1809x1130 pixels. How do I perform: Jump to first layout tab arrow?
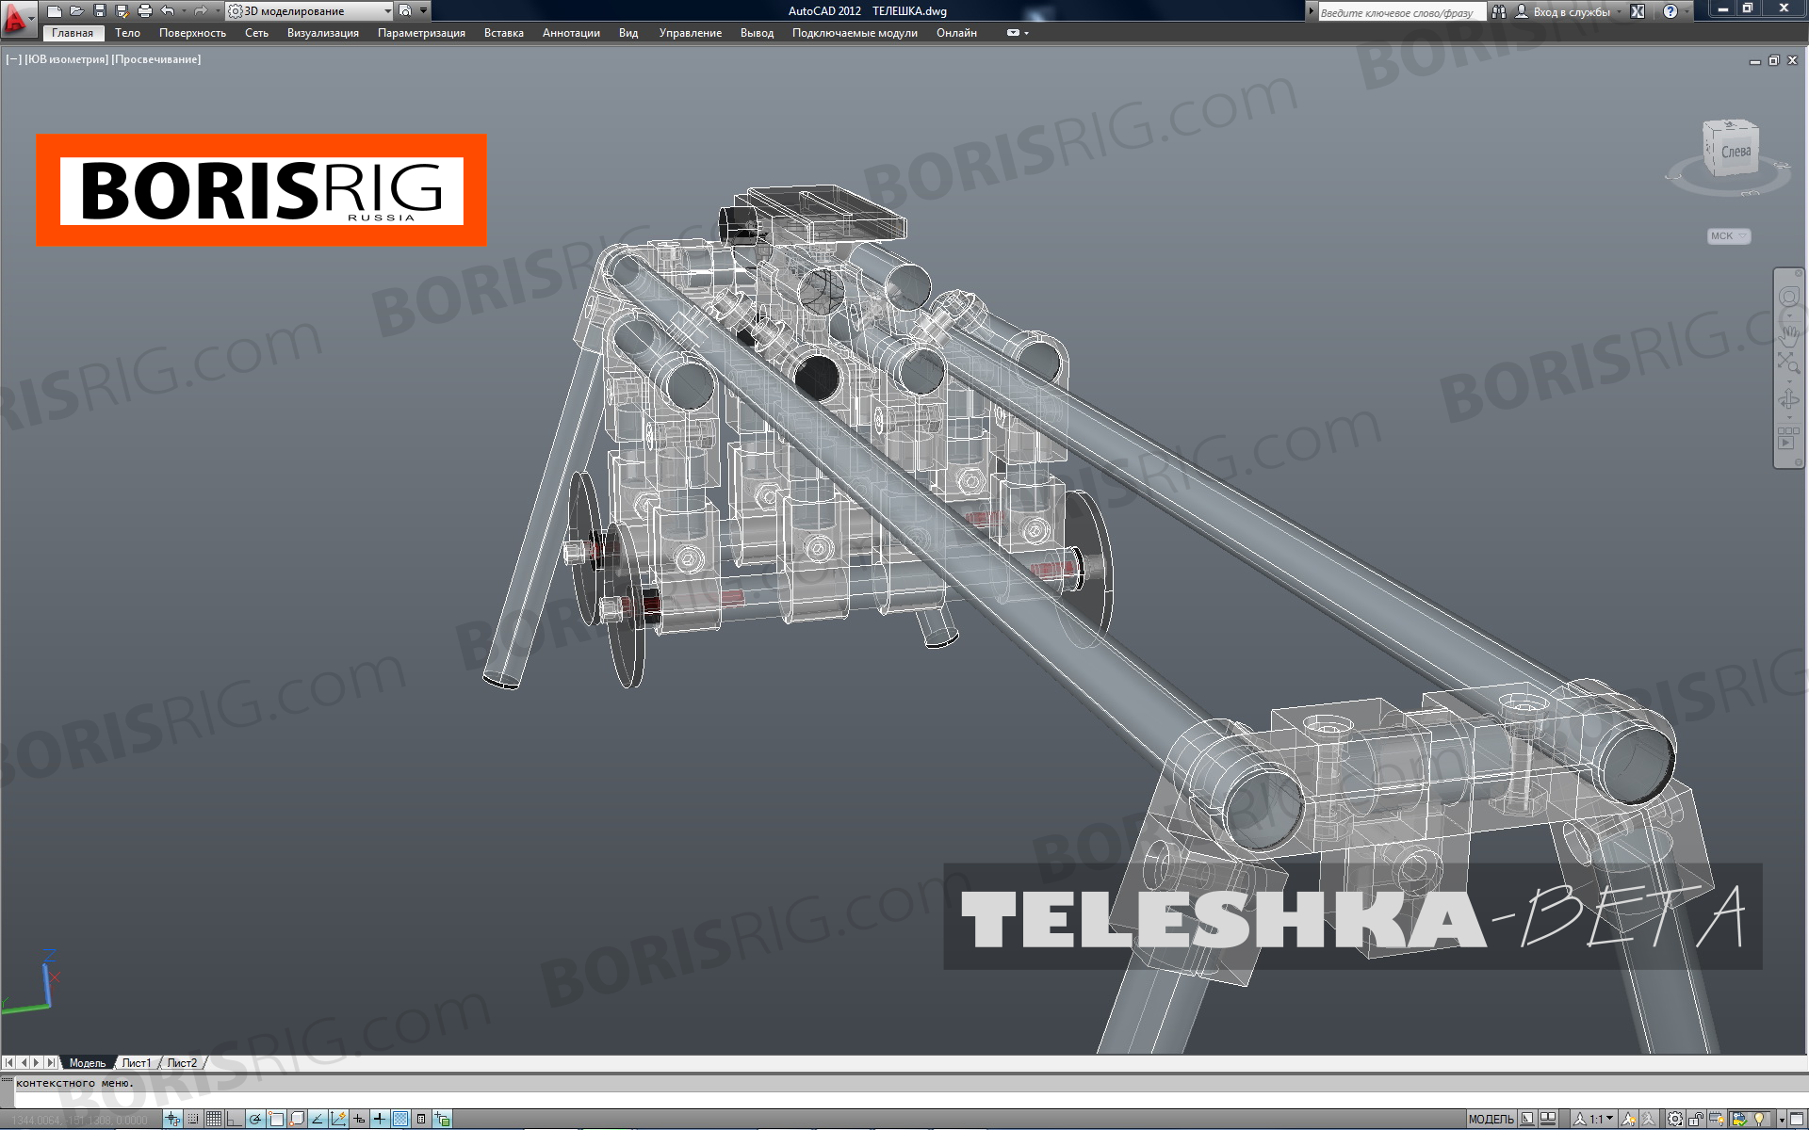click(x=9, y=1062)
